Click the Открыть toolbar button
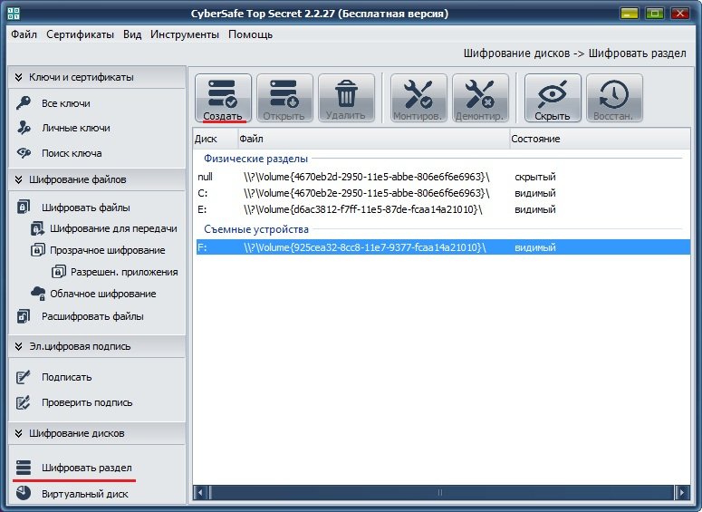Image resolution: width=702 pixels, height=512 pixels. (x=284, y=98)
